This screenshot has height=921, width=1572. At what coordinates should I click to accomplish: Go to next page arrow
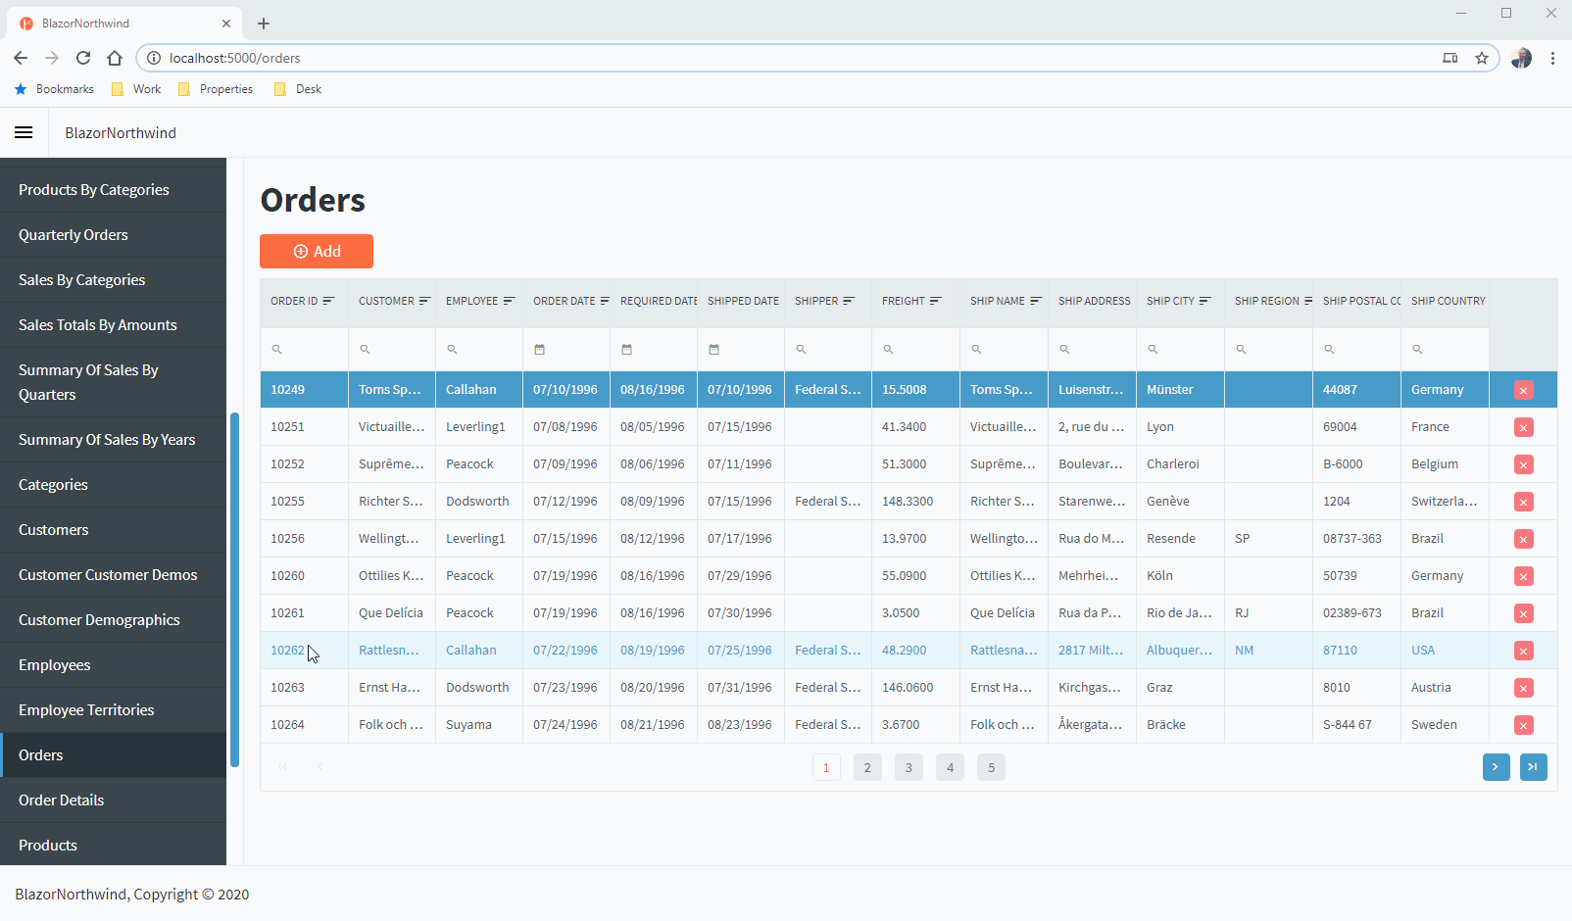pyautogui.click(x=1496, y=767)
